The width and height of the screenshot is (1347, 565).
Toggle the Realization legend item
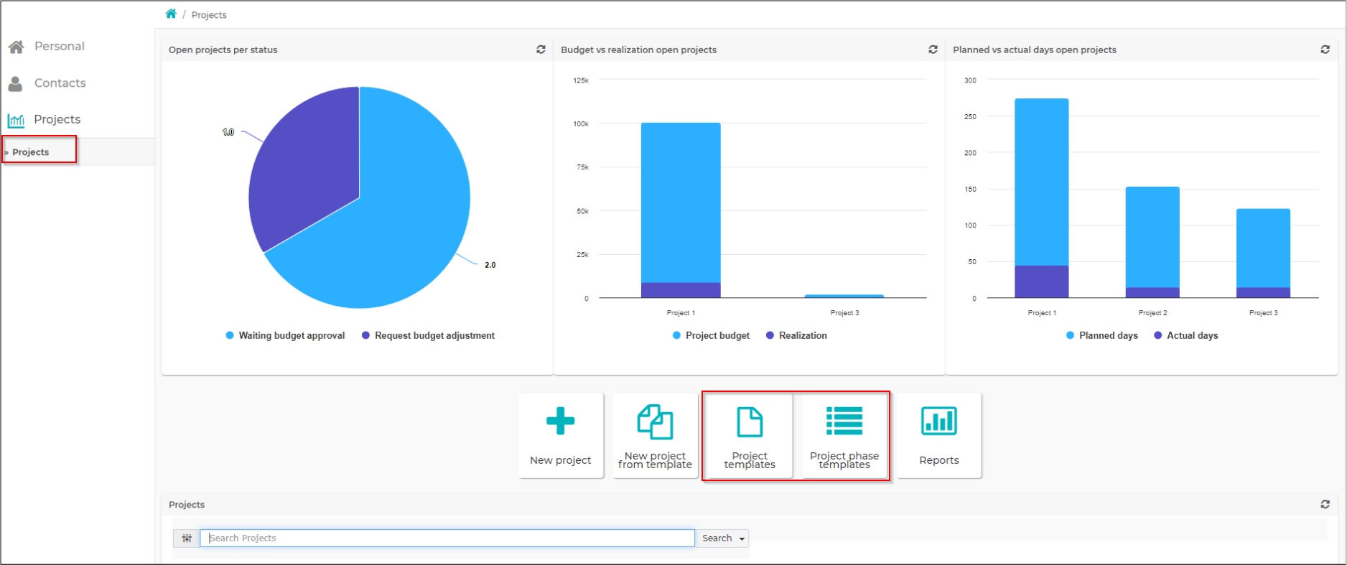tap(796, 335)
